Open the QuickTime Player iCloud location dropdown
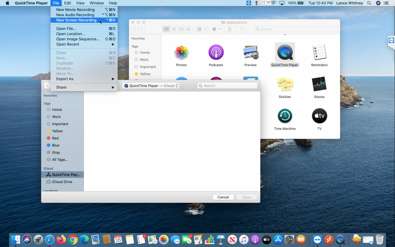The image size is (395, 247). [x=151, y=86]
